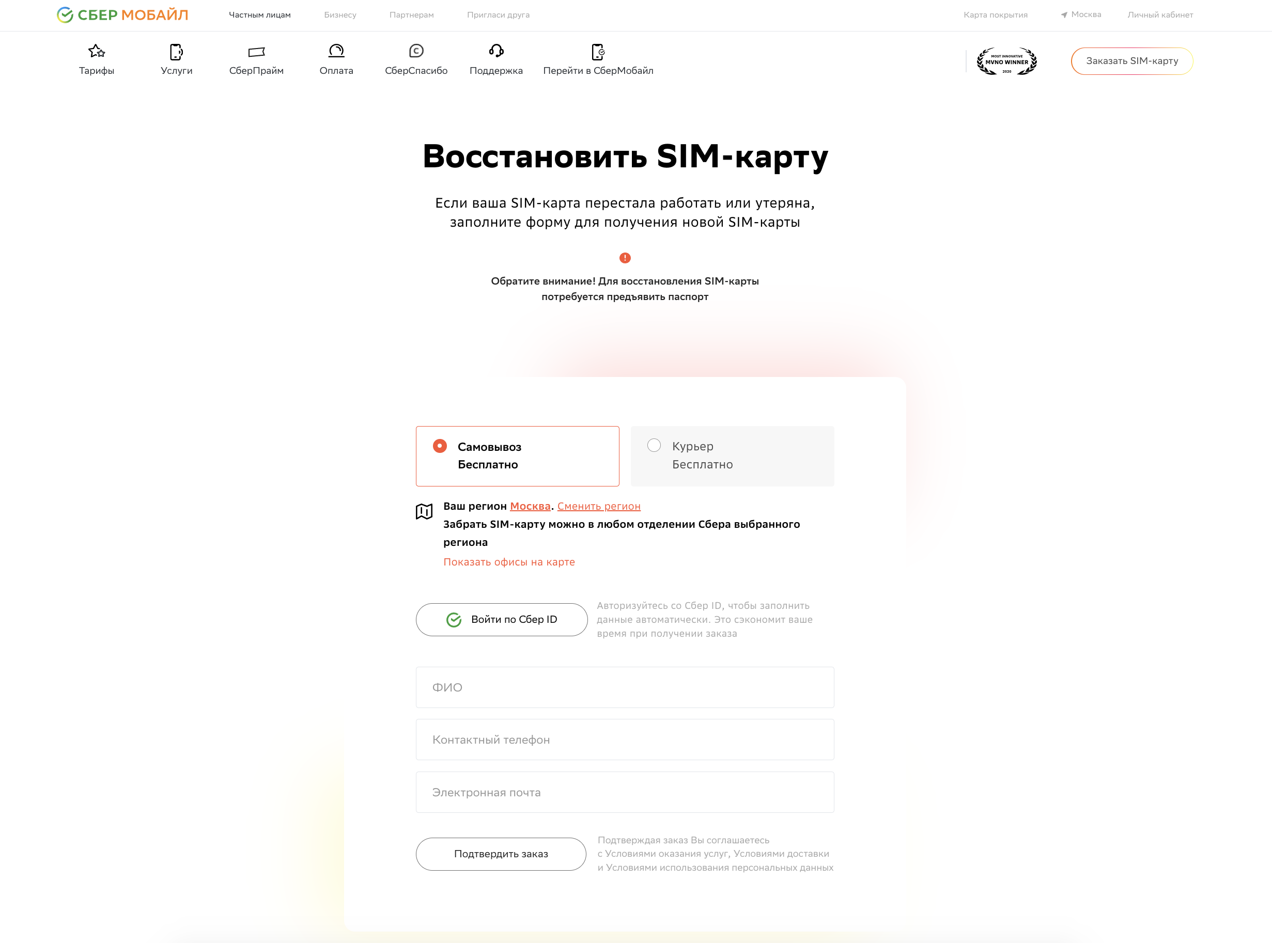
Task: Click Показать офисы на карте link
Action: (509, 562)
